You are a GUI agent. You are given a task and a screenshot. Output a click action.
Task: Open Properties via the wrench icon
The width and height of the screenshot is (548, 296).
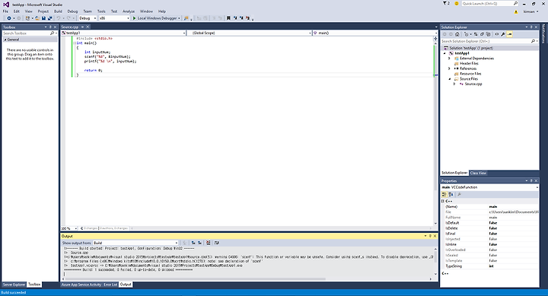pyautogui.click(x=503, y=34)
